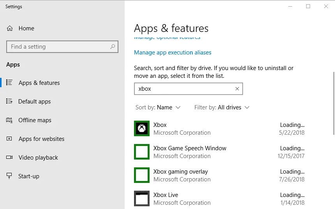Click the Home house icon

point(10,28)
